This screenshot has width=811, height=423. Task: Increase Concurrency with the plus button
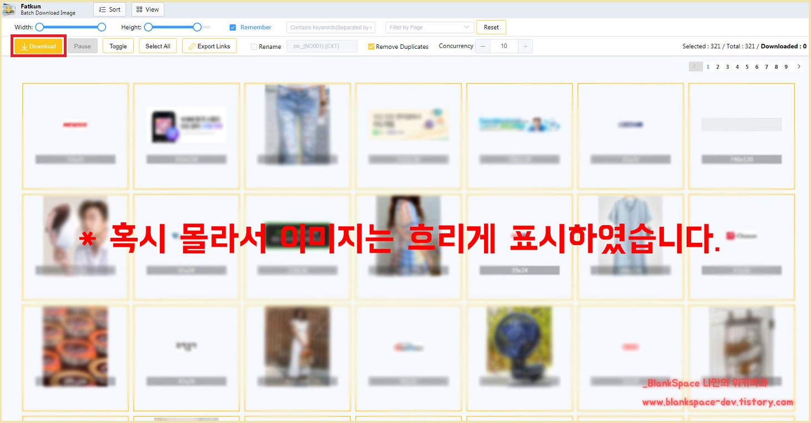click(525, 46)
